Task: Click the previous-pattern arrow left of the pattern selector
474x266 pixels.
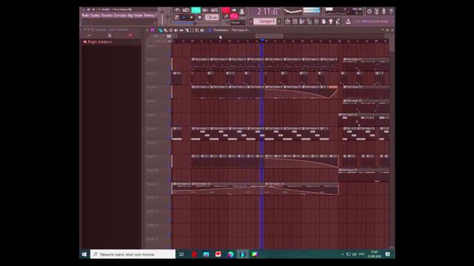Action: point(250,21)
